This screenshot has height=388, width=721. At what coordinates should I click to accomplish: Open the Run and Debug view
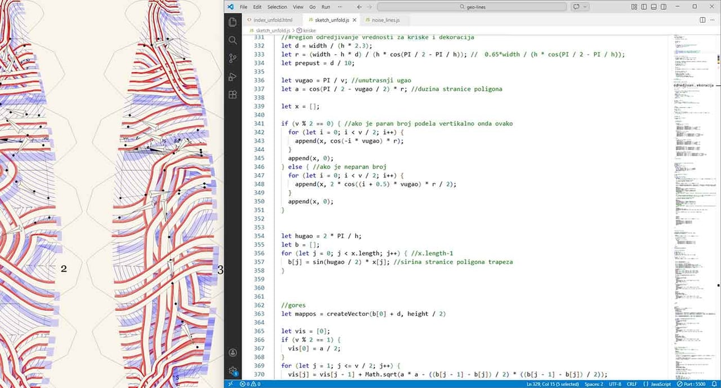coord(233,77)
